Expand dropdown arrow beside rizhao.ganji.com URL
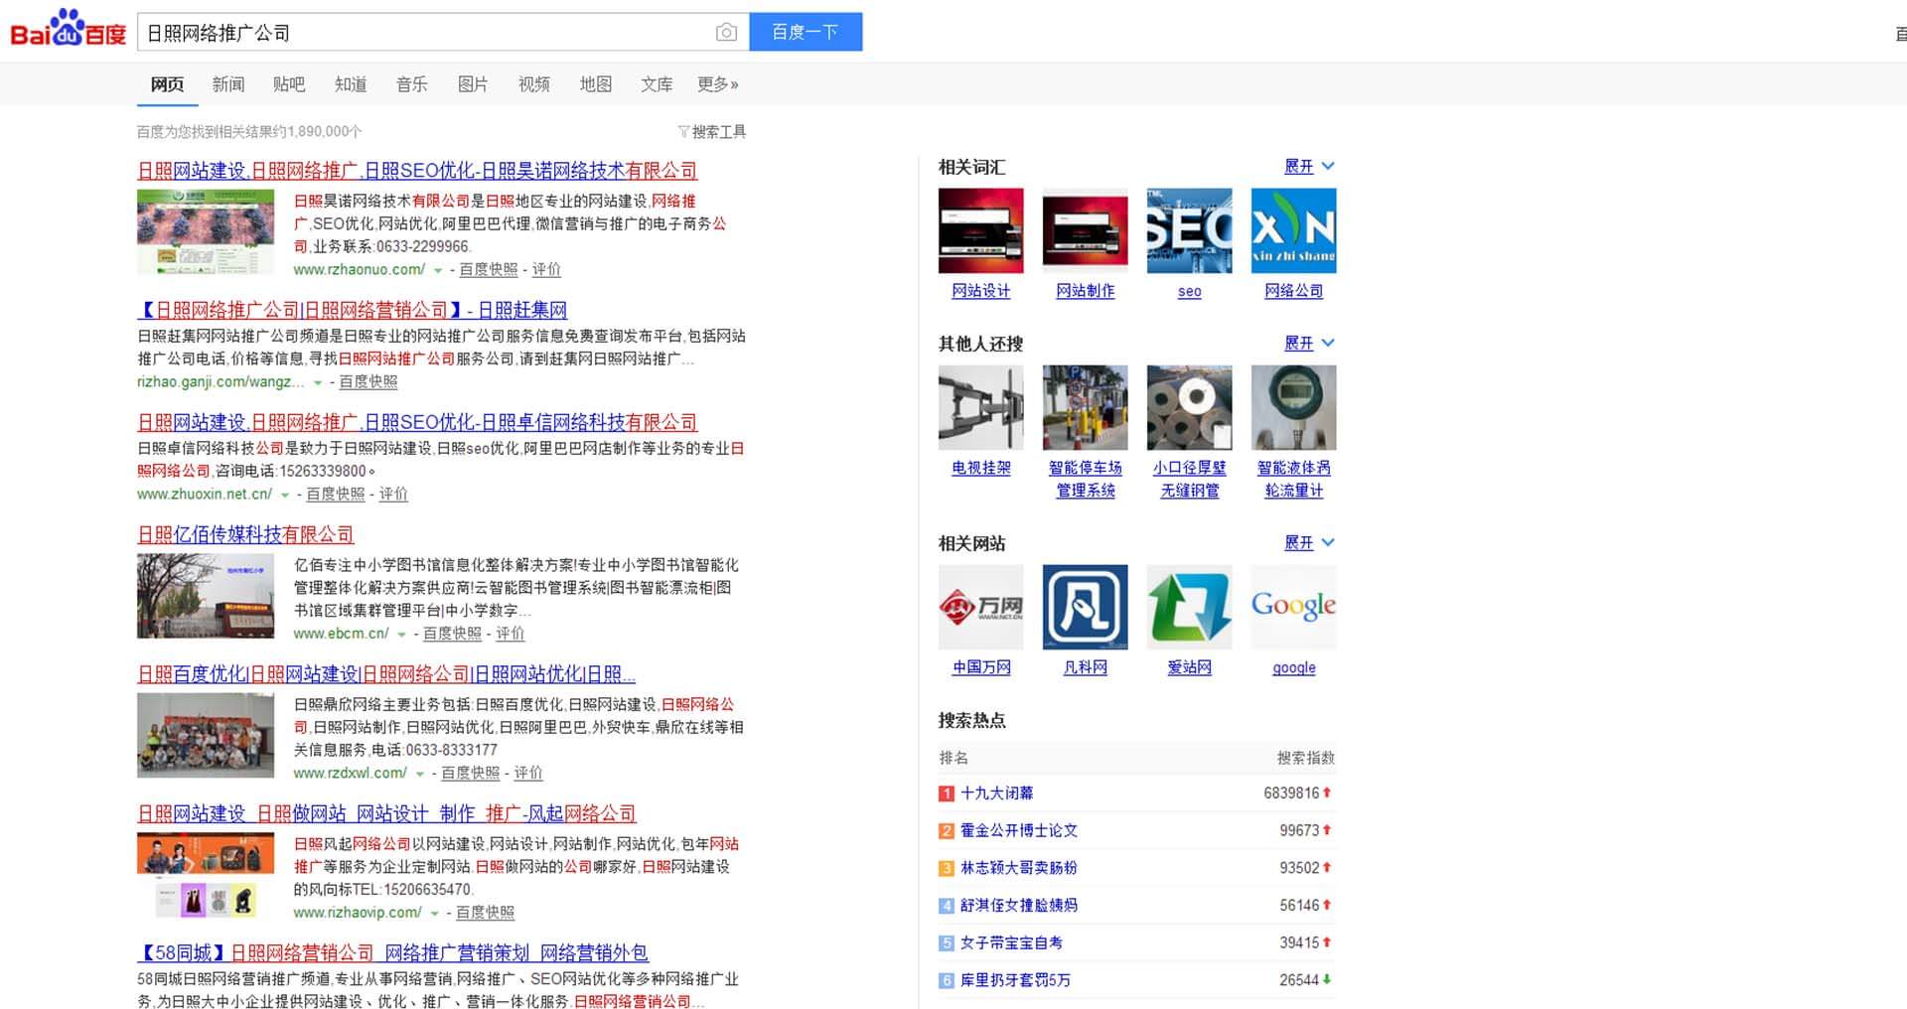The width and height of the screenshot is (1907, 1009). click(x=318, y=382)
